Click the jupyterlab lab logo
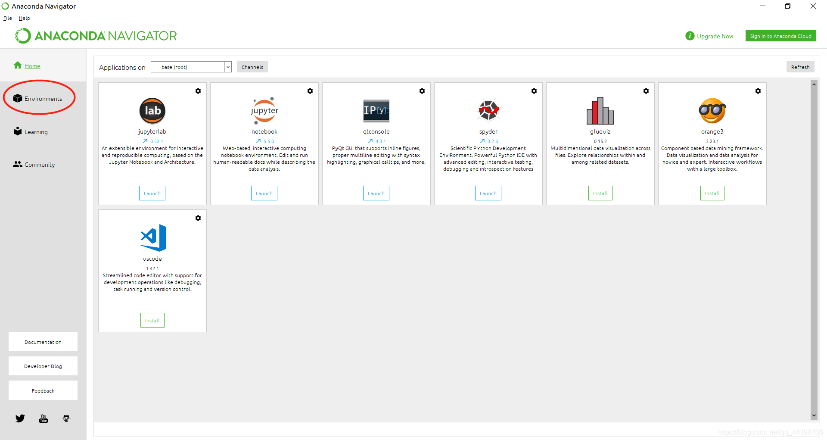 point(152,111)
